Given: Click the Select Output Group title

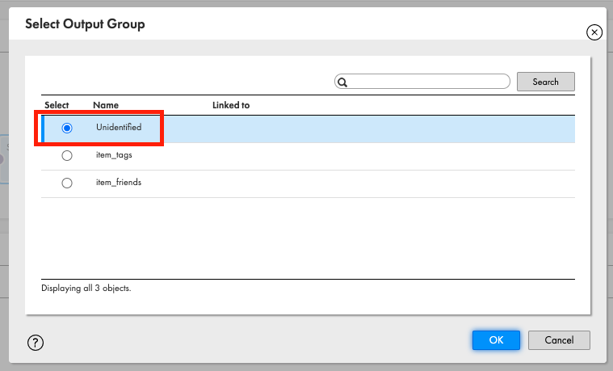Looking at the screenshot, I should [85, 24].
